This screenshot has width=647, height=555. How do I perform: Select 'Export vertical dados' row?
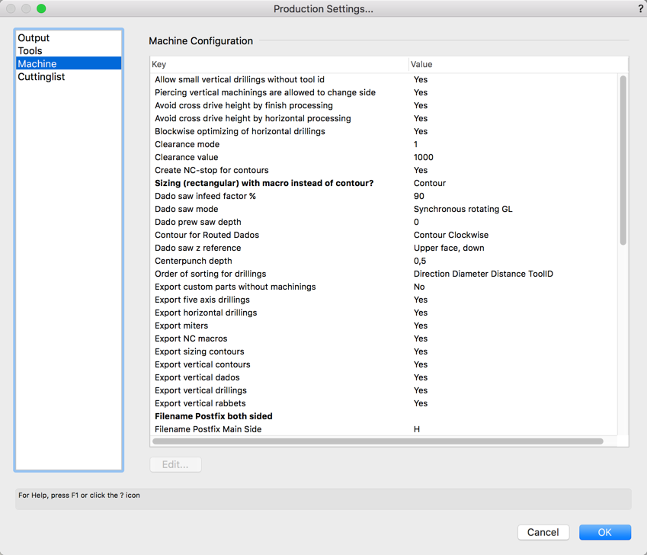(384, 377)
